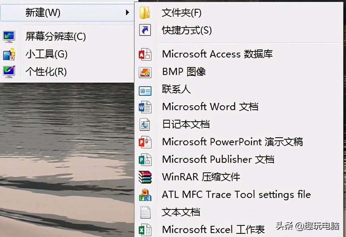346x237 pixels.
Task: Click the BMP image icon
Action: pos(145,72)
